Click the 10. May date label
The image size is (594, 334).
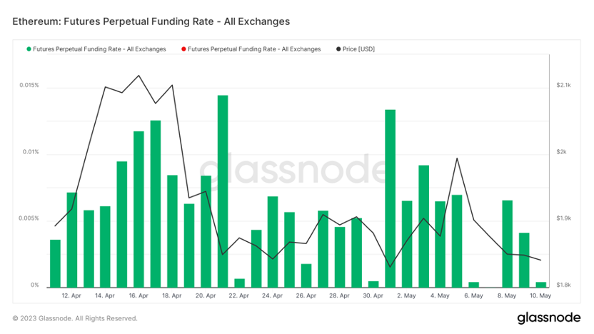click(540, 295)
